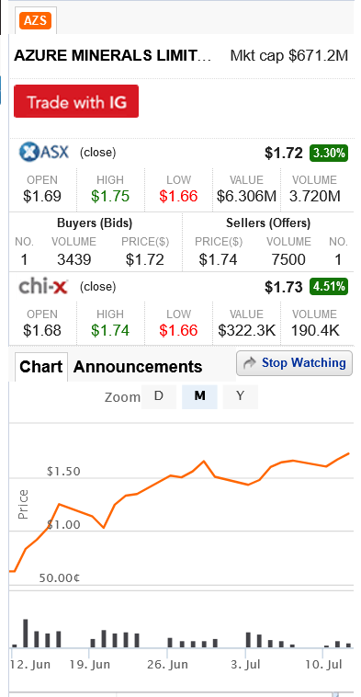This screenshot has height=697, width=361.
Task: Click the $1.74 offer price
Action: (x=218, y=259)
